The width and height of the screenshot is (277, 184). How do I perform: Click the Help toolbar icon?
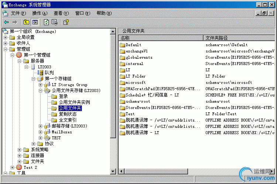66,22
